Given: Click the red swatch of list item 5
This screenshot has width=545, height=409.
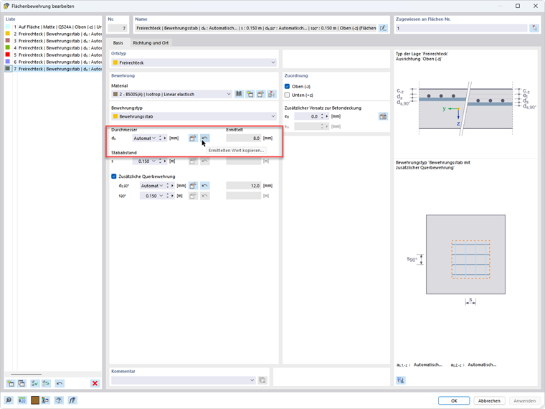Looking at the screenshot, I should 8,55.
